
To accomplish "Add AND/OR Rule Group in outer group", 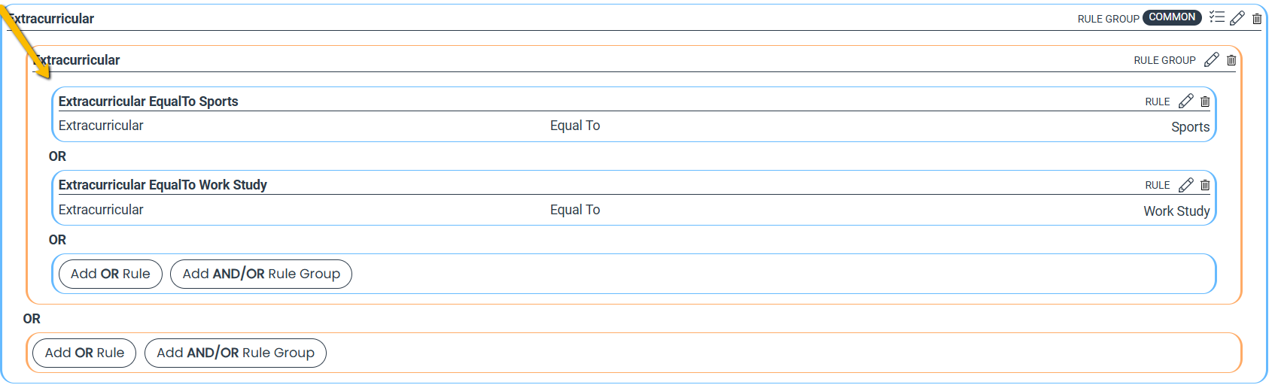I will point(236,353).
